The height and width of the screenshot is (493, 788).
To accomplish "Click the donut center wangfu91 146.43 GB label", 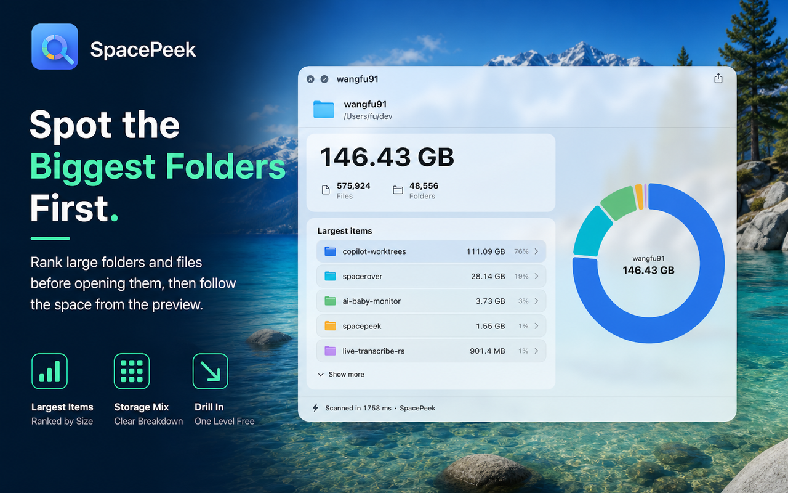I will click(648, 264).
